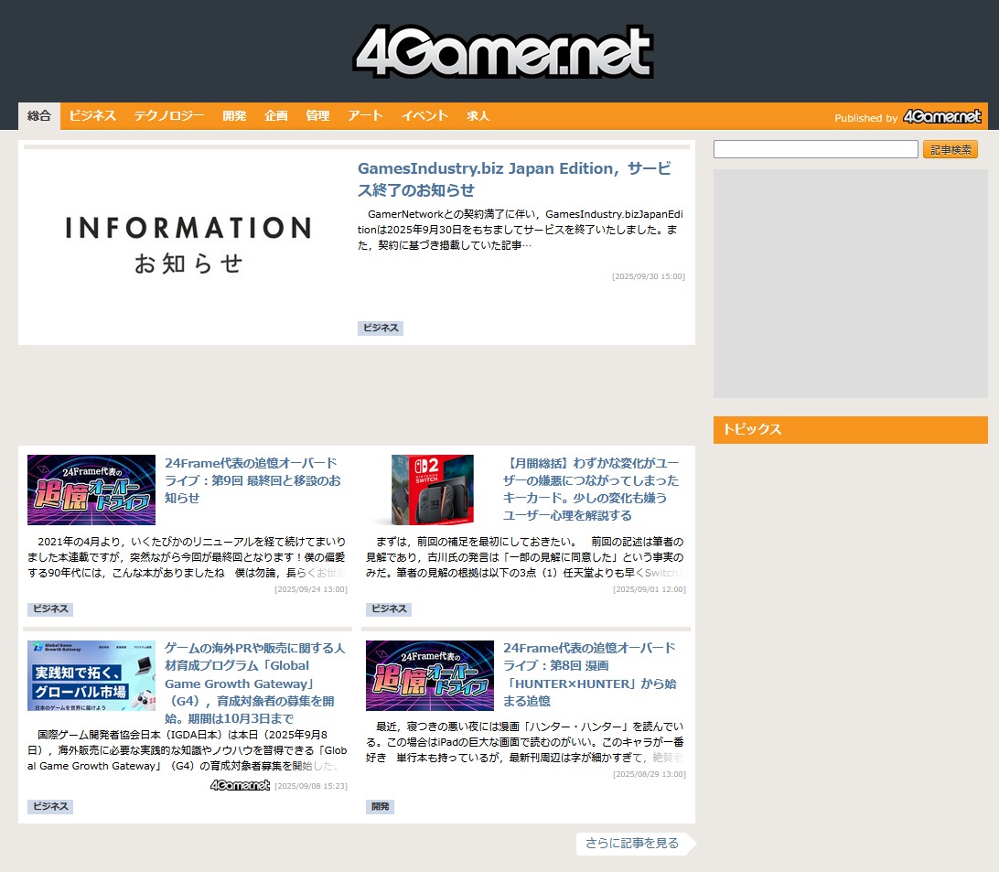
Task: Open the INFORMATION お知らせ banner image
Action: point(188,245)
